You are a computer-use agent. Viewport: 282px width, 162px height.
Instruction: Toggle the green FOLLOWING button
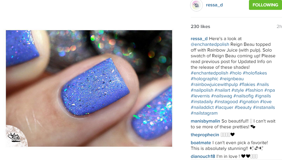(x=265, y=5)
